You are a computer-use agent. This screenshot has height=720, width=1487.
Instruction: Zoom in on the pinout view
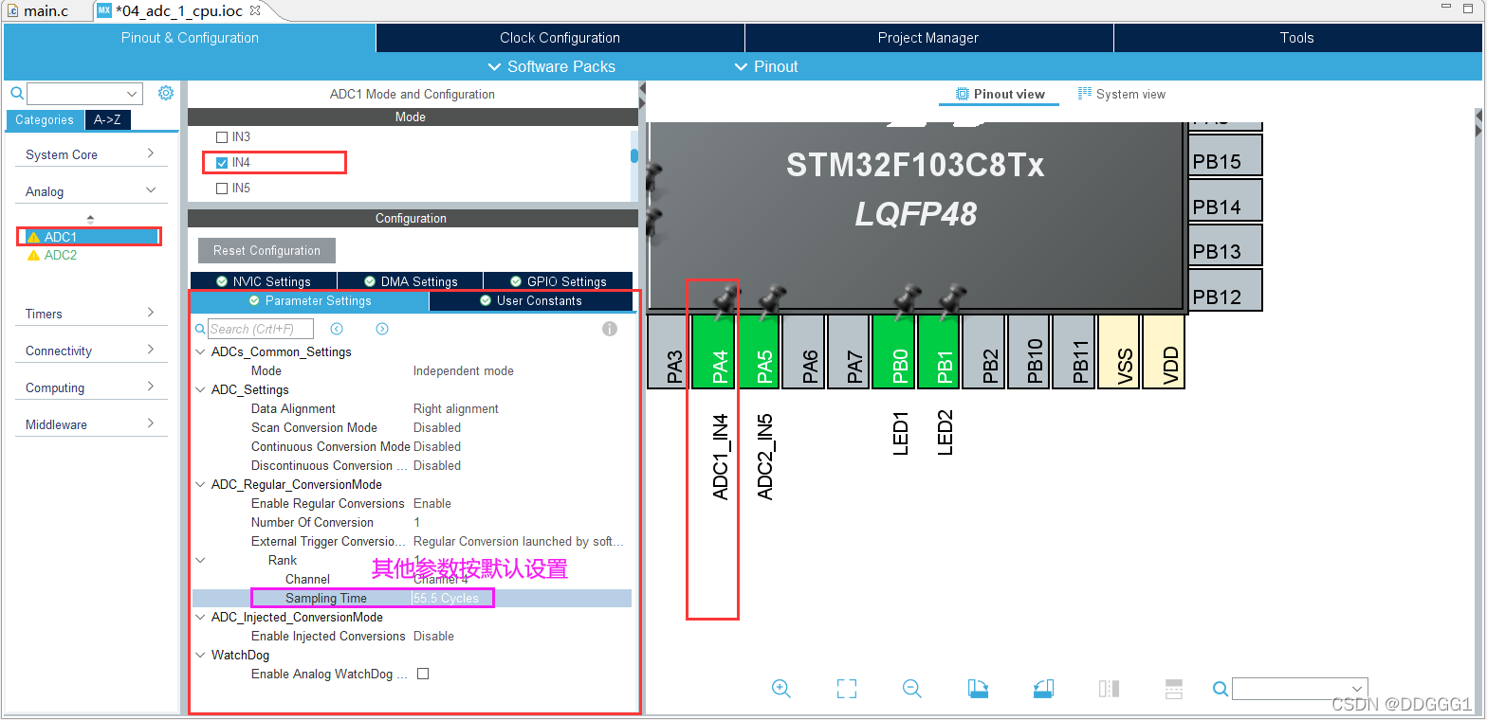(x=781, y=689)
